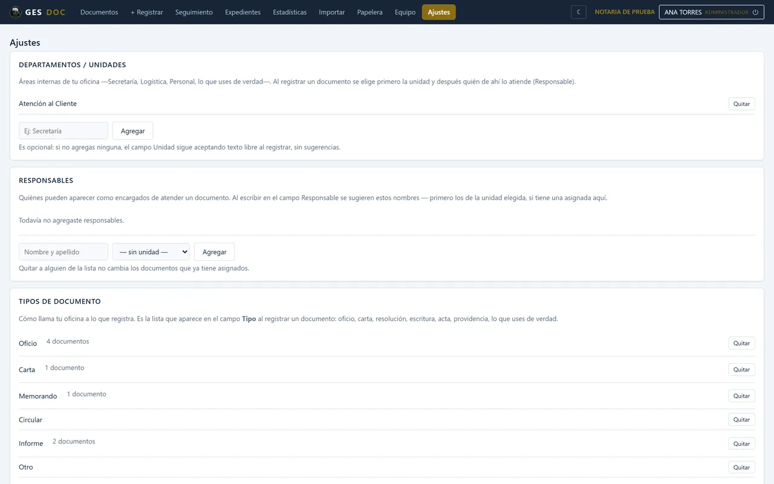Click the Memorando type label

pos(38,396)
